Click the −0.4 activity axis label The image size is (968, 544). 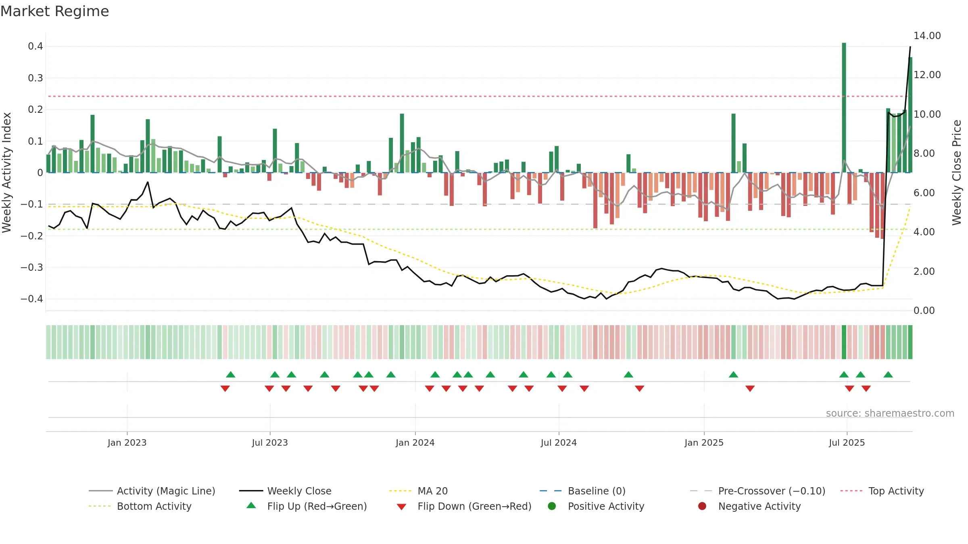click(x=31, y=299)
